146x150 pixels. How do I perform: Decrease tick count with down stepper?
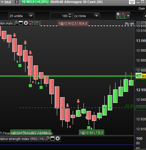point(70,17)
